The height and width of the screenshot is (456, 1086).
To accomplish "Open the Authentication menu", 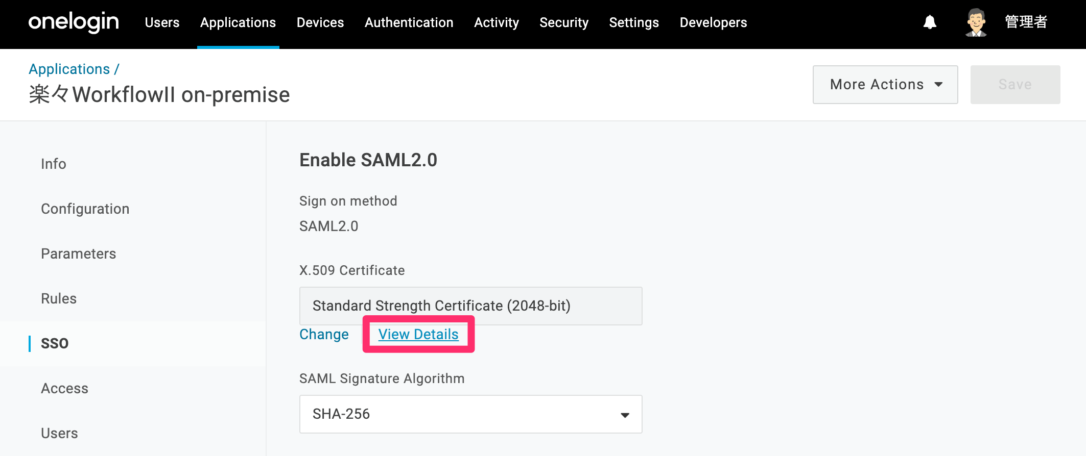I will [x=409, y=22].
